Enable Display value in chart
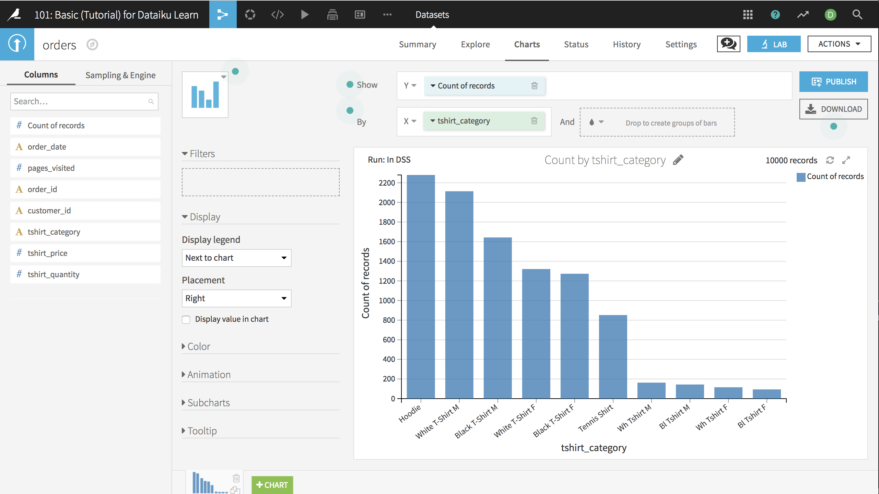This screenshot has width=879, height=494. (x=186, y=319)
